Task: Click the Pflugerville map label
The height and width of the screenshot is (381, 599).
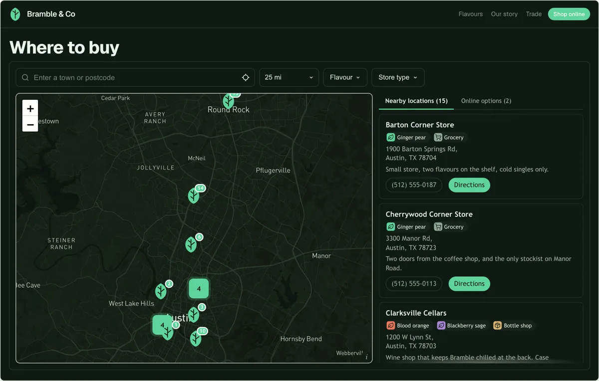Action: coord(273,170)
